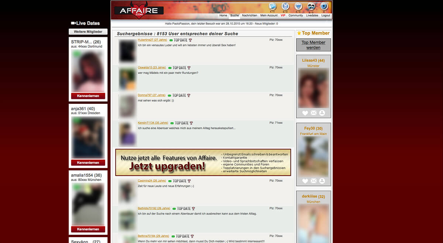Click the Live Dates camera icon
Screen dimensions: 443x243
point(73,23)
